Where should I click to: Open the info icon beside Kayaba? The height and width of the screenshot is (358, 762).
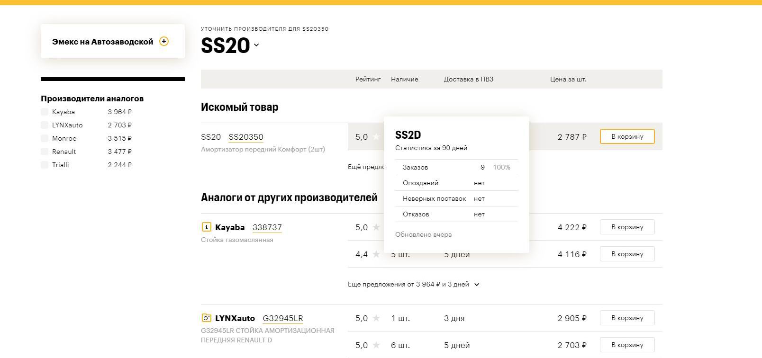click(x=206, y=227)
